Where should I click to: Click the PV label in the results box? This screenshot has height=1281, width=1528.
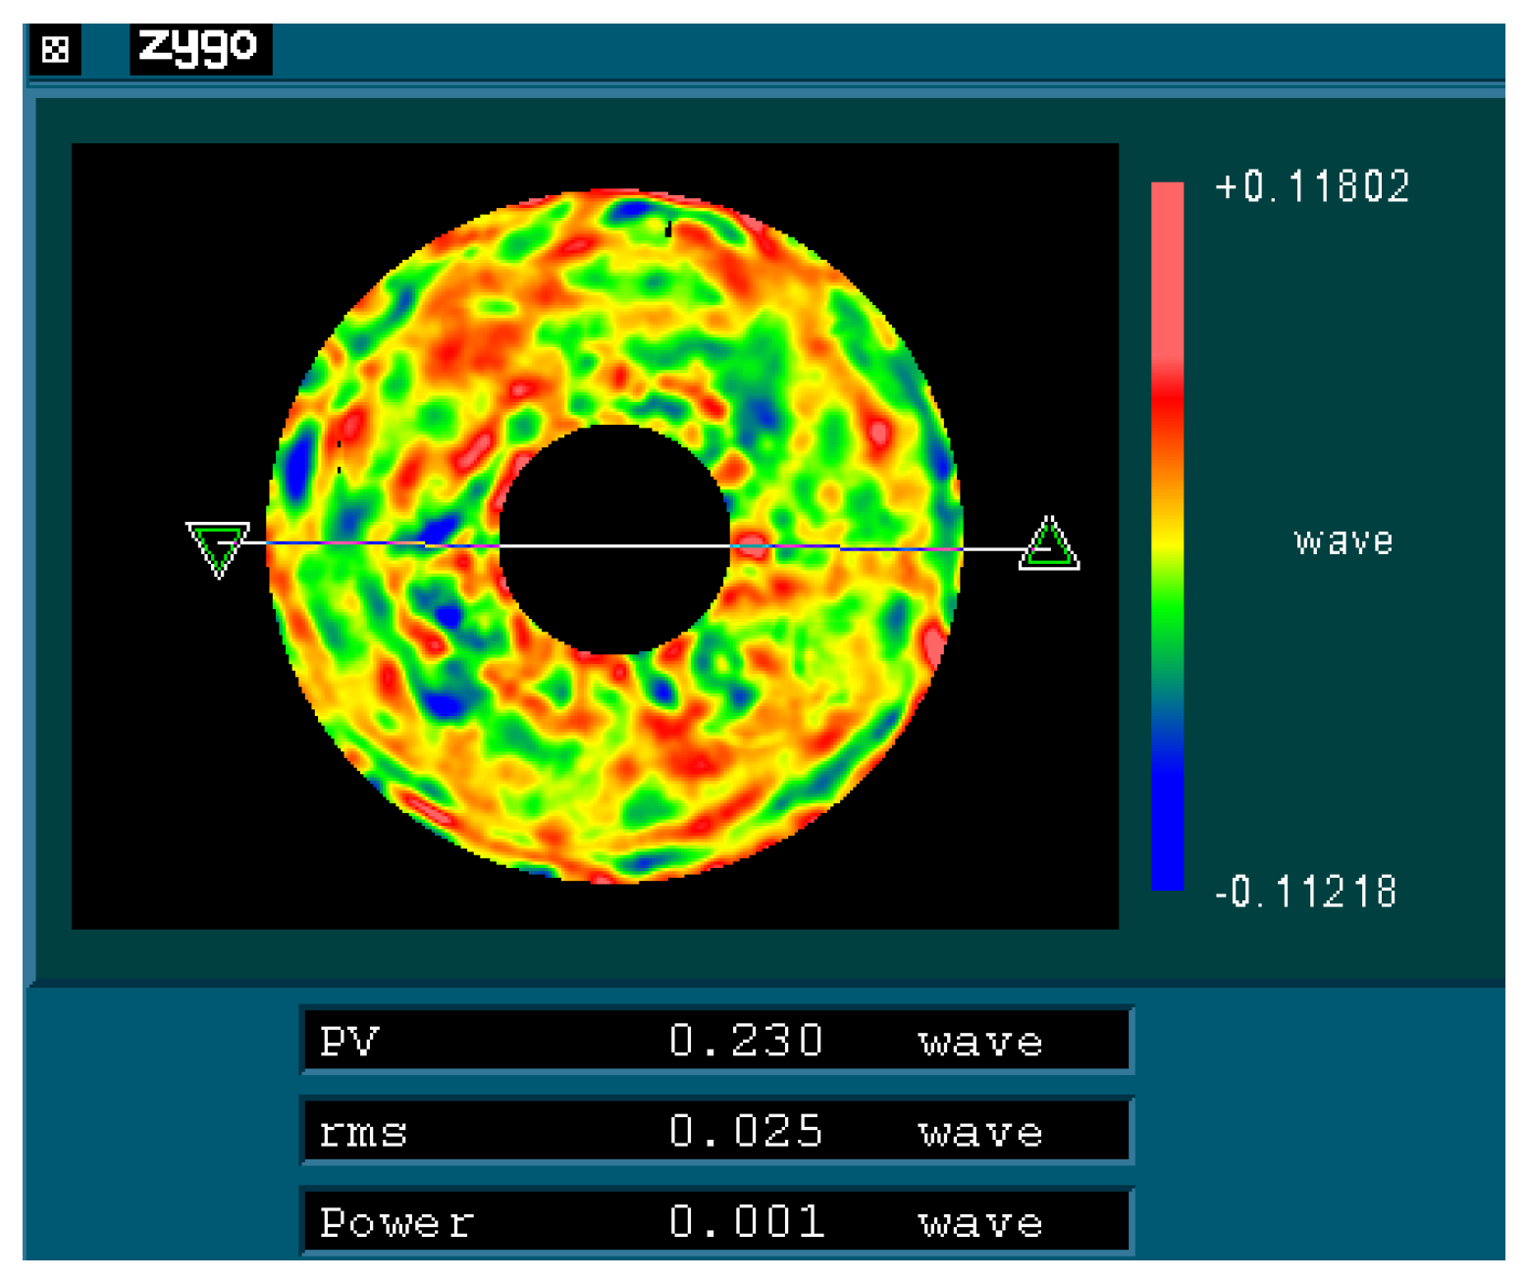[349, 1041]
